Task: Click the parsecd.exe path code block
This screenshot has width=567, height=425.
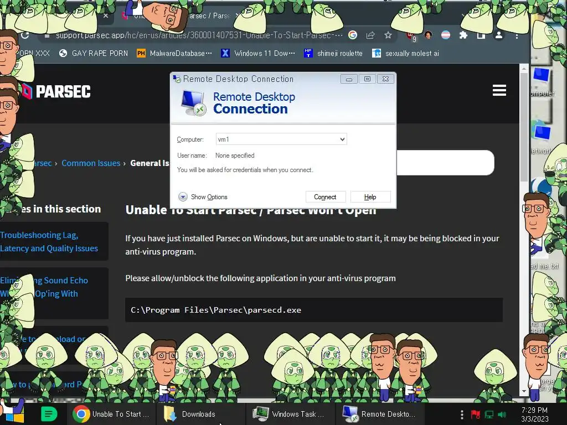Action: (x=314, y=310)
